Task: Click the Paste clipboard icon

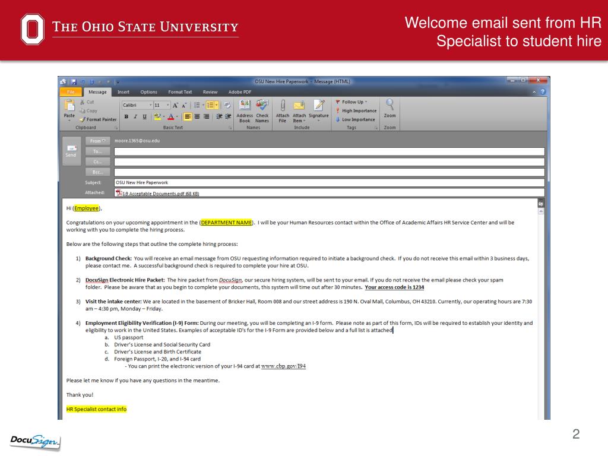Action: 69,106
